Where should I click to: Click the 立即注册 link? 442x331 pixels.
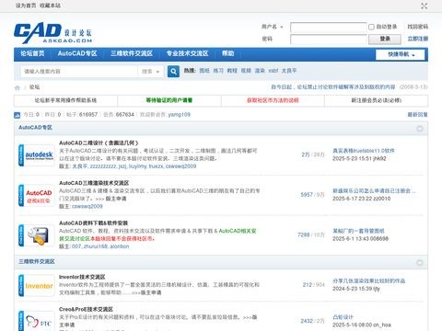click(x=417, y=39)
